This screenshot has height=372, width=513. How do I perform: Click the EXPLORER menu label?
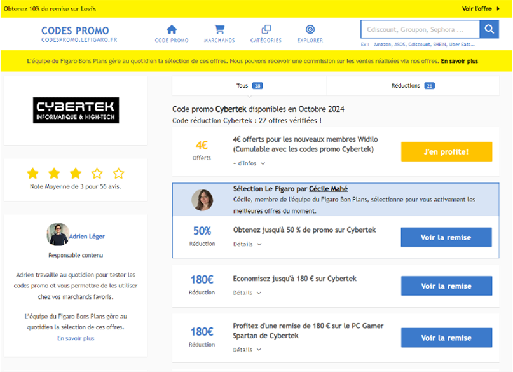(310, 41)
